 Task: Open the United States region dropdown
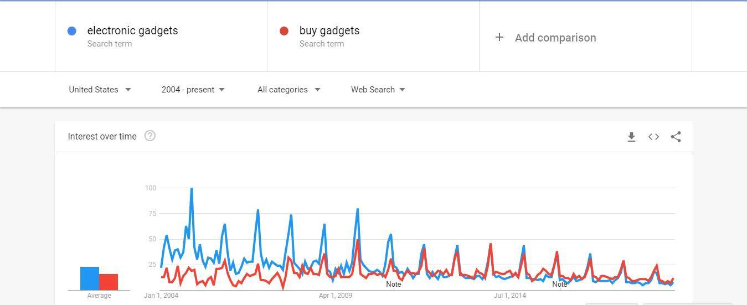tap(100, 90)
